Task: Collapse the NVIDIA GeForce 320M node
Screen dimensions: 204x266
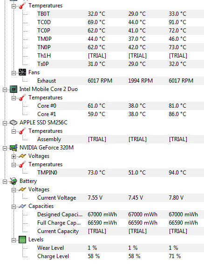Action: pos(5,148)
